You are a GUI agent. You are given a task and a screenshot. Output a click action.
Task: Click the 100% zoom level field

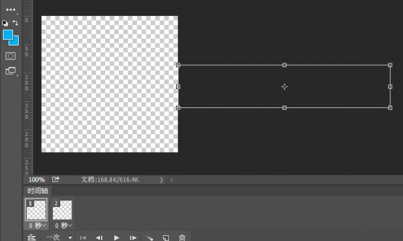point(37,180)
